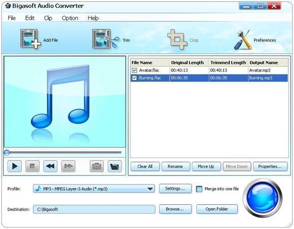Click the Add File filmstrip icon
The width and height of the screenshot is (294, 229).
pyautogui.click(x=30, y=39)
